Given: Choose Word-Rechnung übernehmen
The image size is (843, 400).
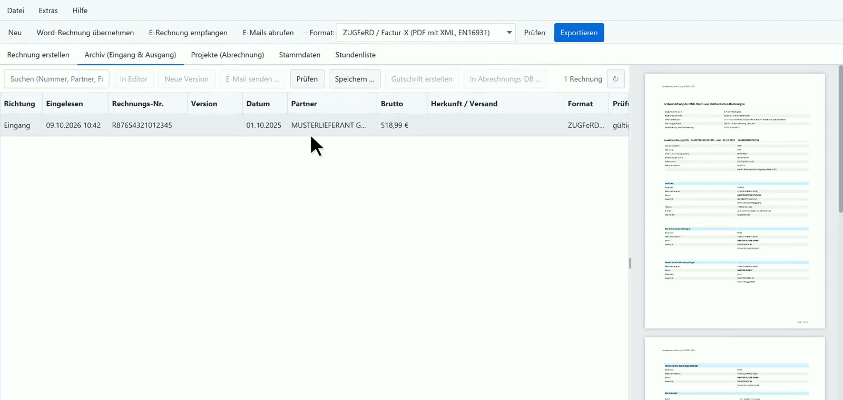Looking at the screenshot, I should coord(85,33).
